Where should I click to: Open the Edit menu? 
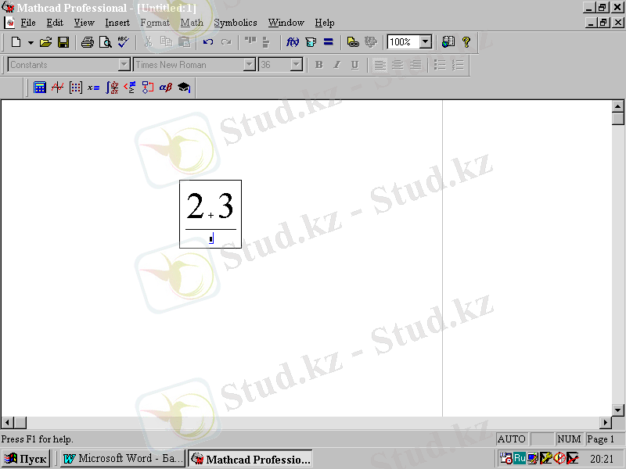coord(55,23)
